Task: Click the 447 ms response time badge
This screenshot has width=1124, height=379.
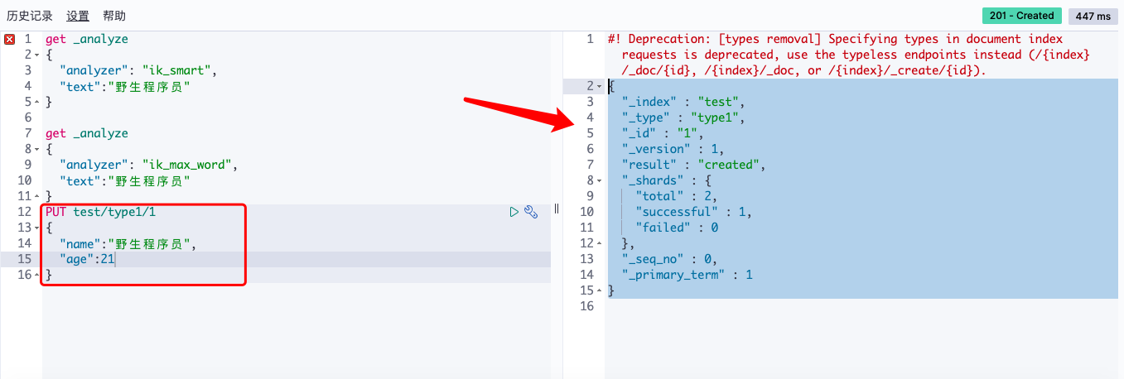Action: [x=1093, y=16]
